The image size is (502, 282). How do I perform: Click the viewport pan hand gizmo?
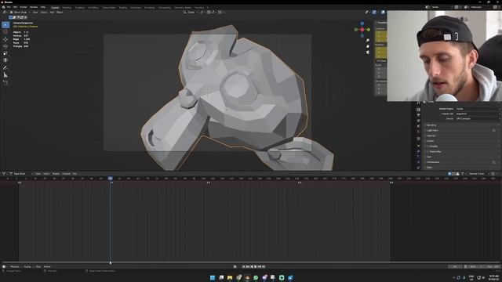click(368, 46)
